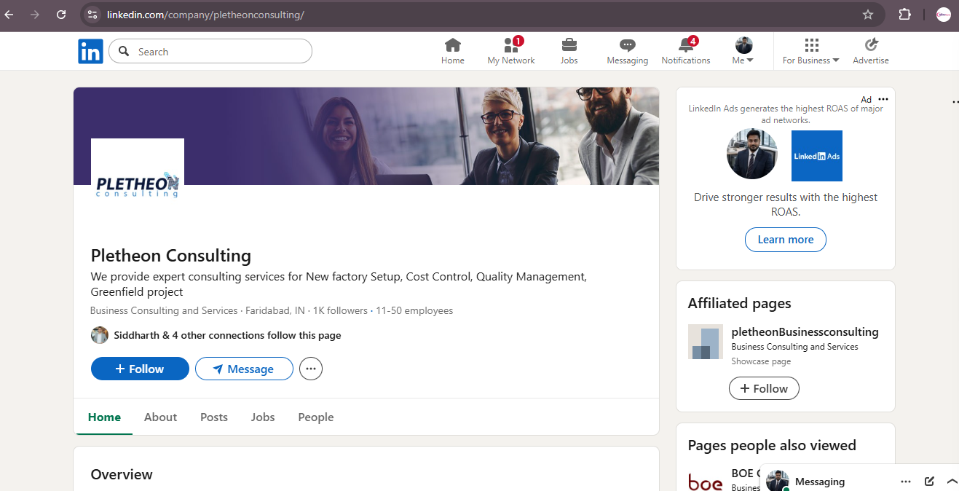Click the Pletheon Consulting logo
Viewport: 959px width, 491px height.
click(138, 185)
